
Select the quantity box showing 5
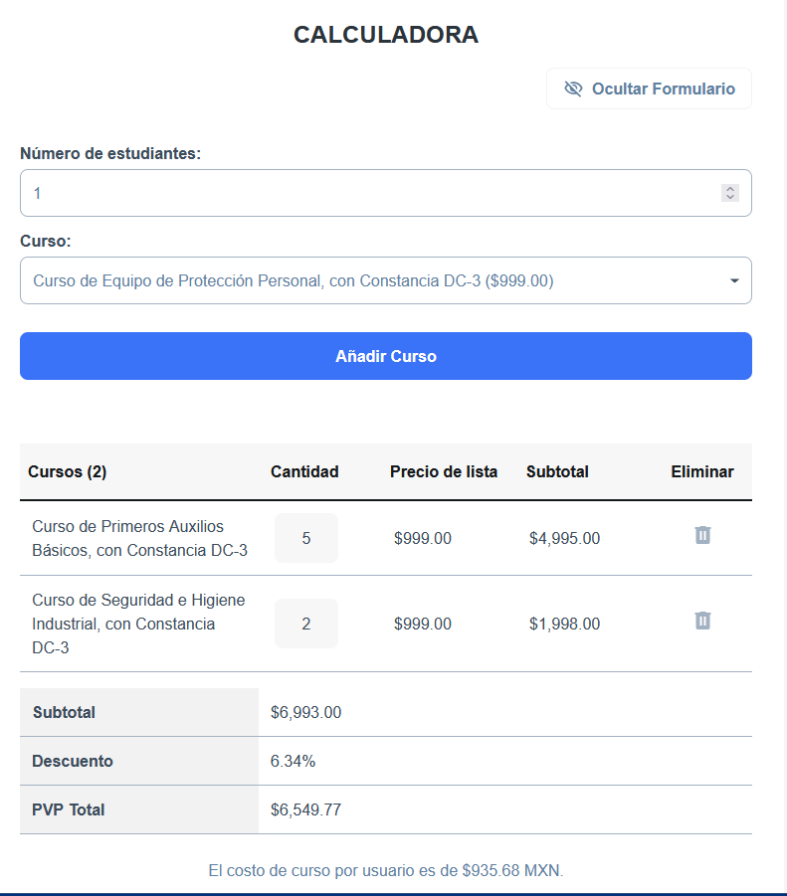(305, 536)
